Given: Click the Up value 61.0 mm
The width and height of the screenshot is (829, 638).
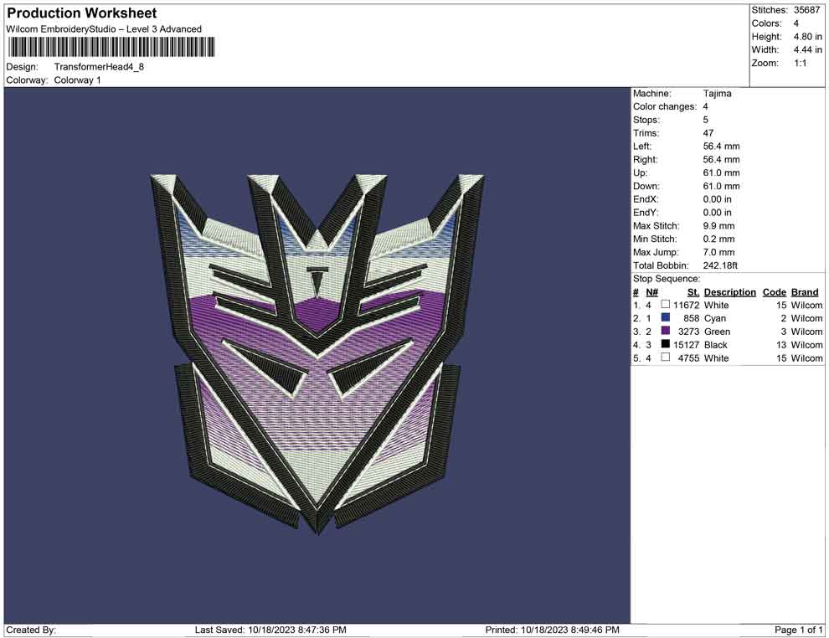Looking at the screenshot, I should tap(721, 172).
